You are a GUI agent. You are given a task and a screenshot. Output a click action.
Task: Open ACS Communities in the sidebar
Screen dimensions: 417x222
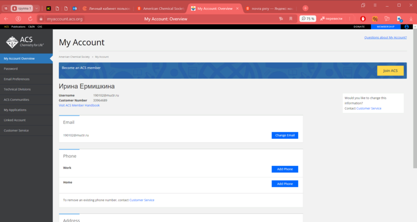[x=27, y=100]
